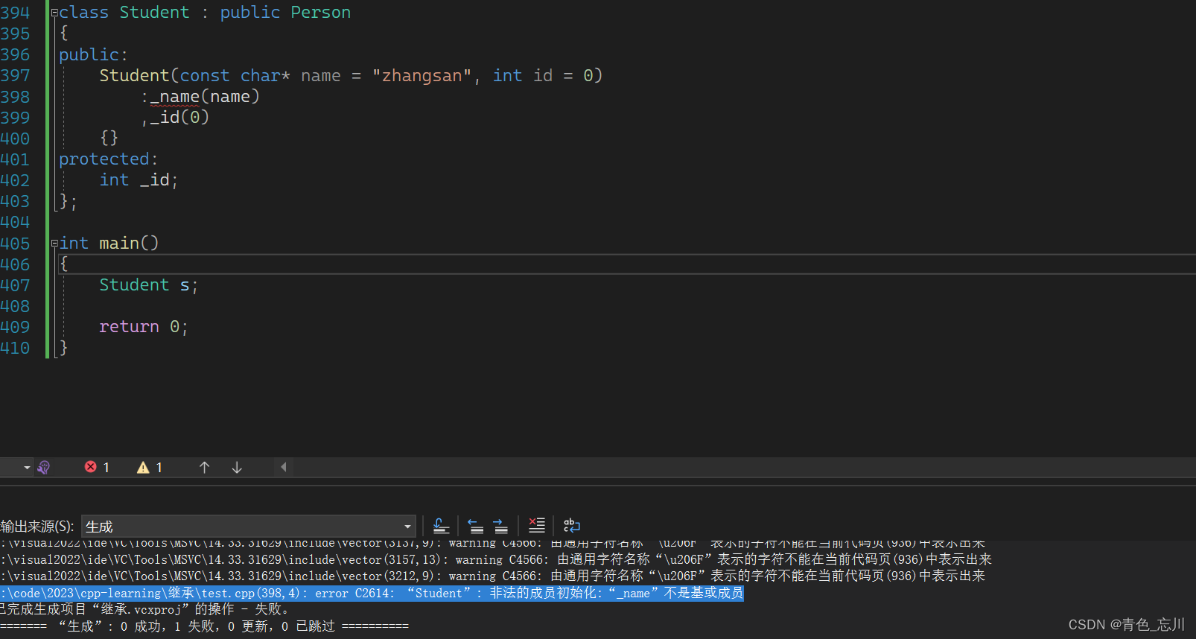Click the find message in code icon
Image resolution: width=1196 pixels, height=639 pixels.
click(x=441, y=526)
